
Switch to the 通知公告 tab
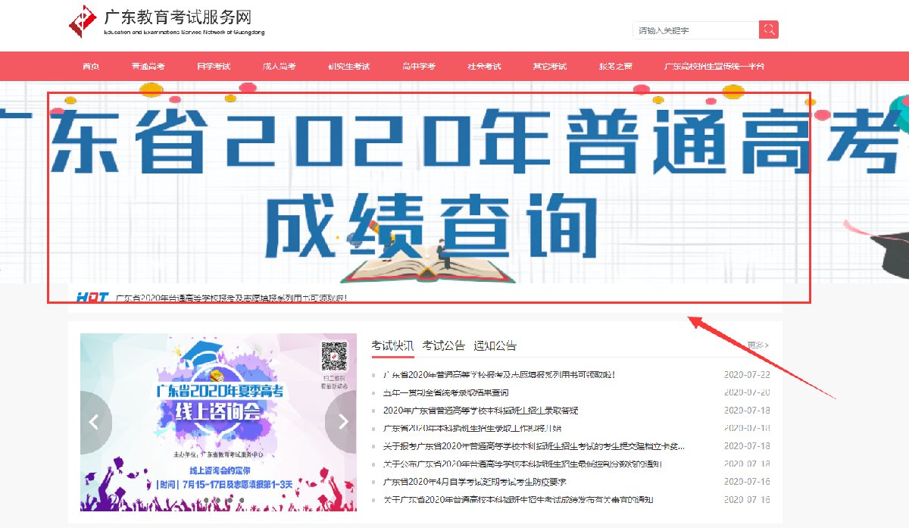point(495,345)
